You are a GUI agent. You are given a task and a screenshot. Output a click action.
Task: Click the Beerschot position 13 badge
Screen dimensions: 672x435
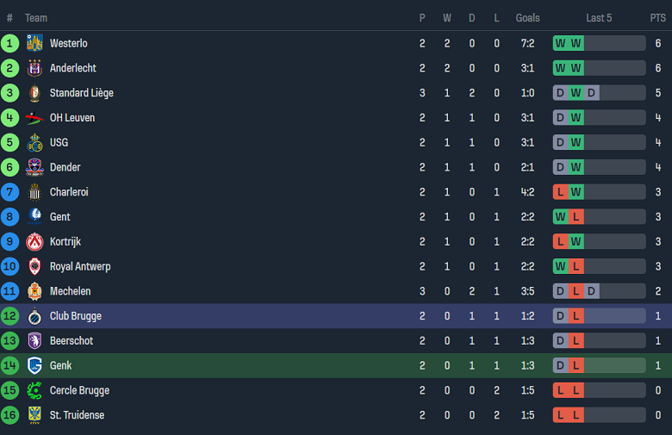coord(10,341)
